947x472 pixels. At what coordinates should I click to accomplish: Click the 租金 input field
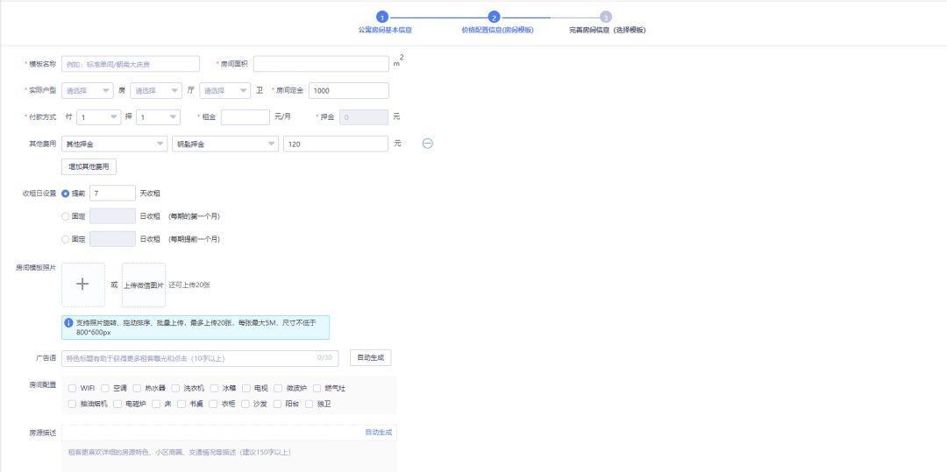pyautogui.click(x=246, y=117)
